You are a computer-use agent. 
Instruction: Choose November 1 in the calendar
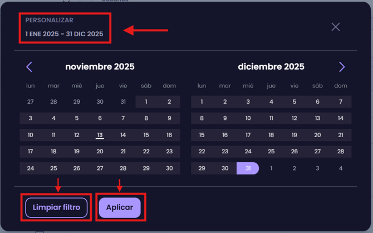point(146,102)
